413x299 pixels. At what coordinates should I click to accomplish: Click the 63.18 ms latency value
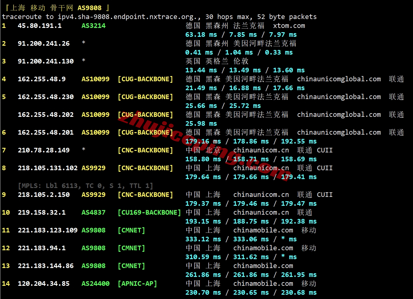pos(201,35)
